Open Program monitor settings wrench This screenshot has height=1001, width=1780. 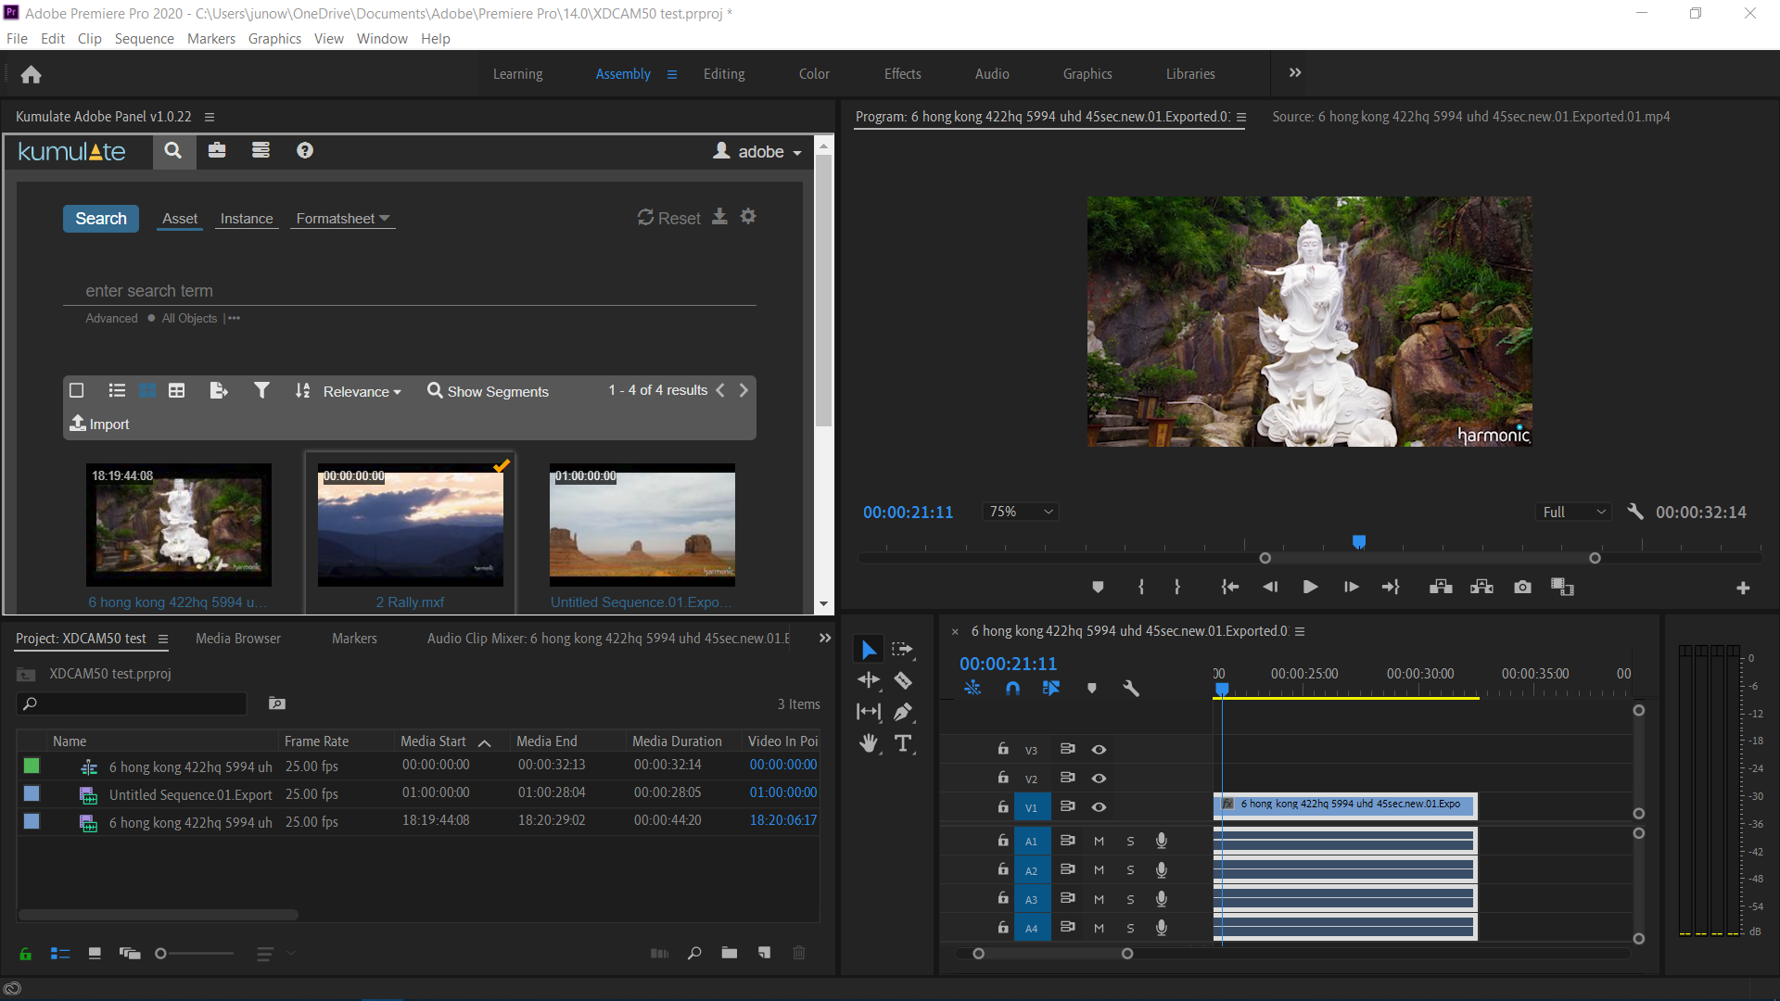(x=1635, y=512)
